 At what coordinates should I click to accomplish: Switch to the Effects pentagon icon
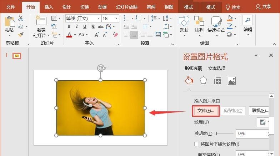[203, 81]
